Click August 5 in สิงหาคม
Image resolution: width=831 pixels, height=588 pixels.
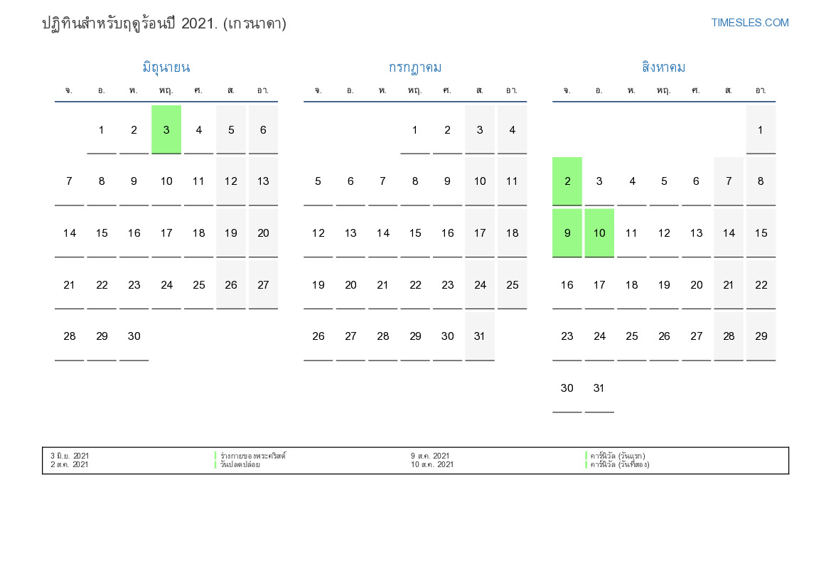[664, 181]
